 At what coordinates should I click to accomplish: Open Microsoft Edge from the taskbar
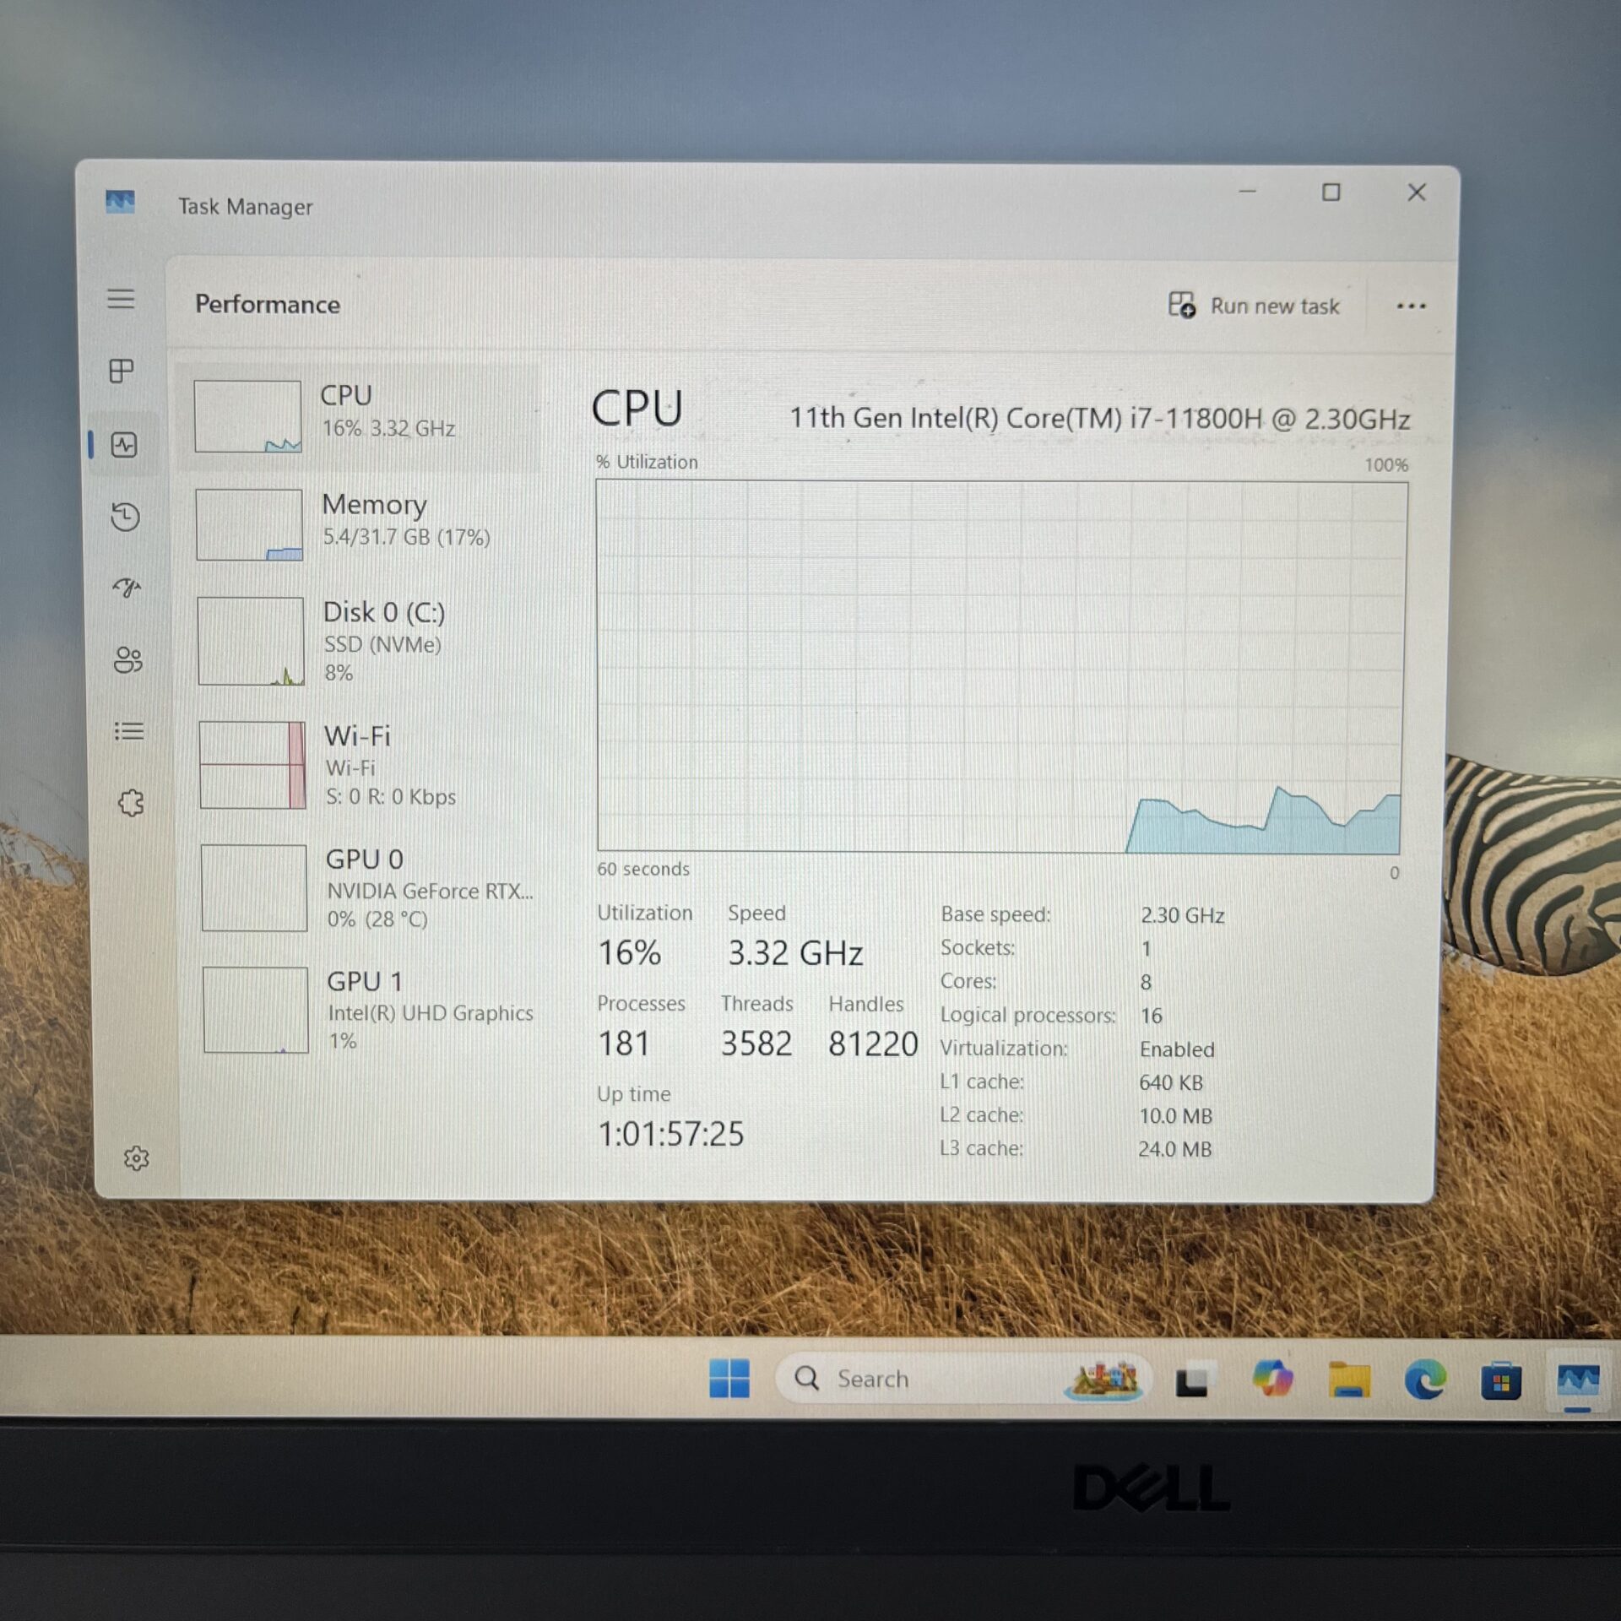point(1424,1381)
